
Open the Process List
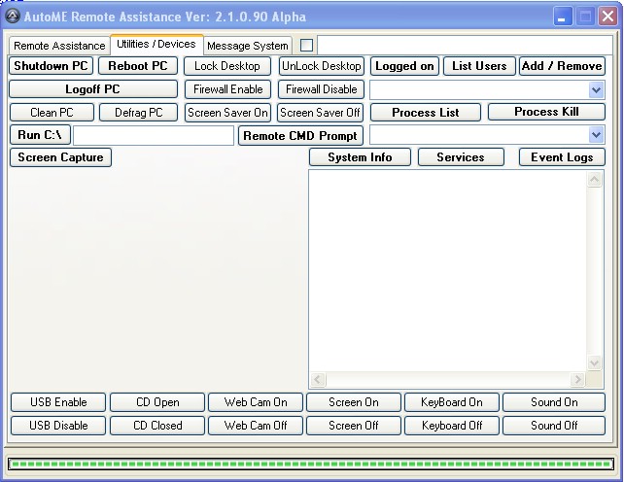tap(426, 112)
